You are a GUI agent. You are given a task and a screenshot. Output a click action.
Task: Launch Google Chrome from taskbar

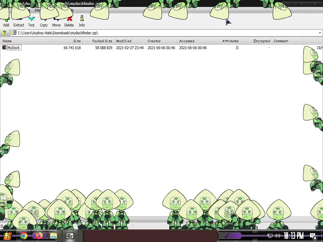pyautogui.click(x=24, y=236)
